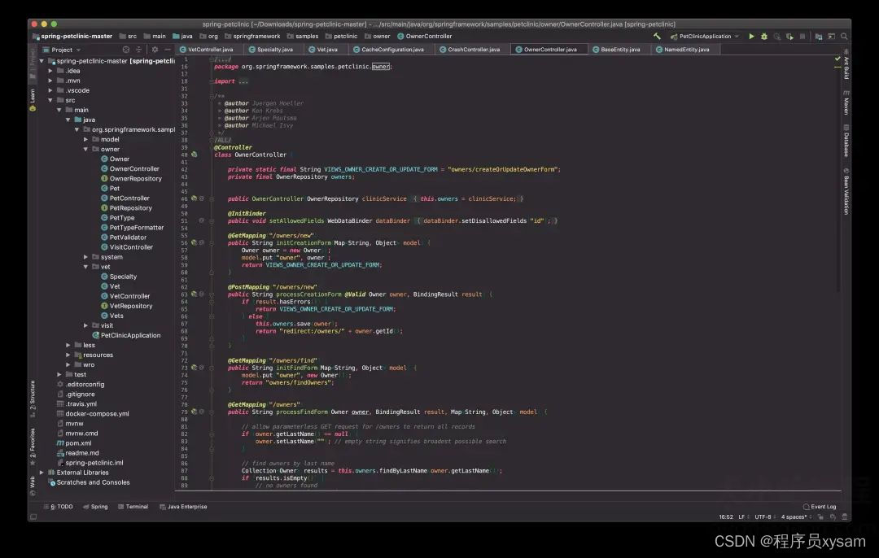Click the Build project hammer icon
This screenshot has height=558, width=879.
point(657,37)
